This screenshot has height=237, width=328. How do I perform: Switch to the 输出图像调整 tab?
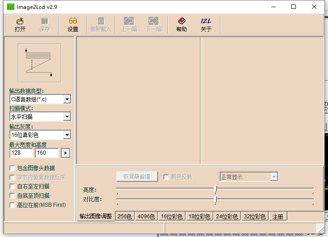(x=96, y=217)
